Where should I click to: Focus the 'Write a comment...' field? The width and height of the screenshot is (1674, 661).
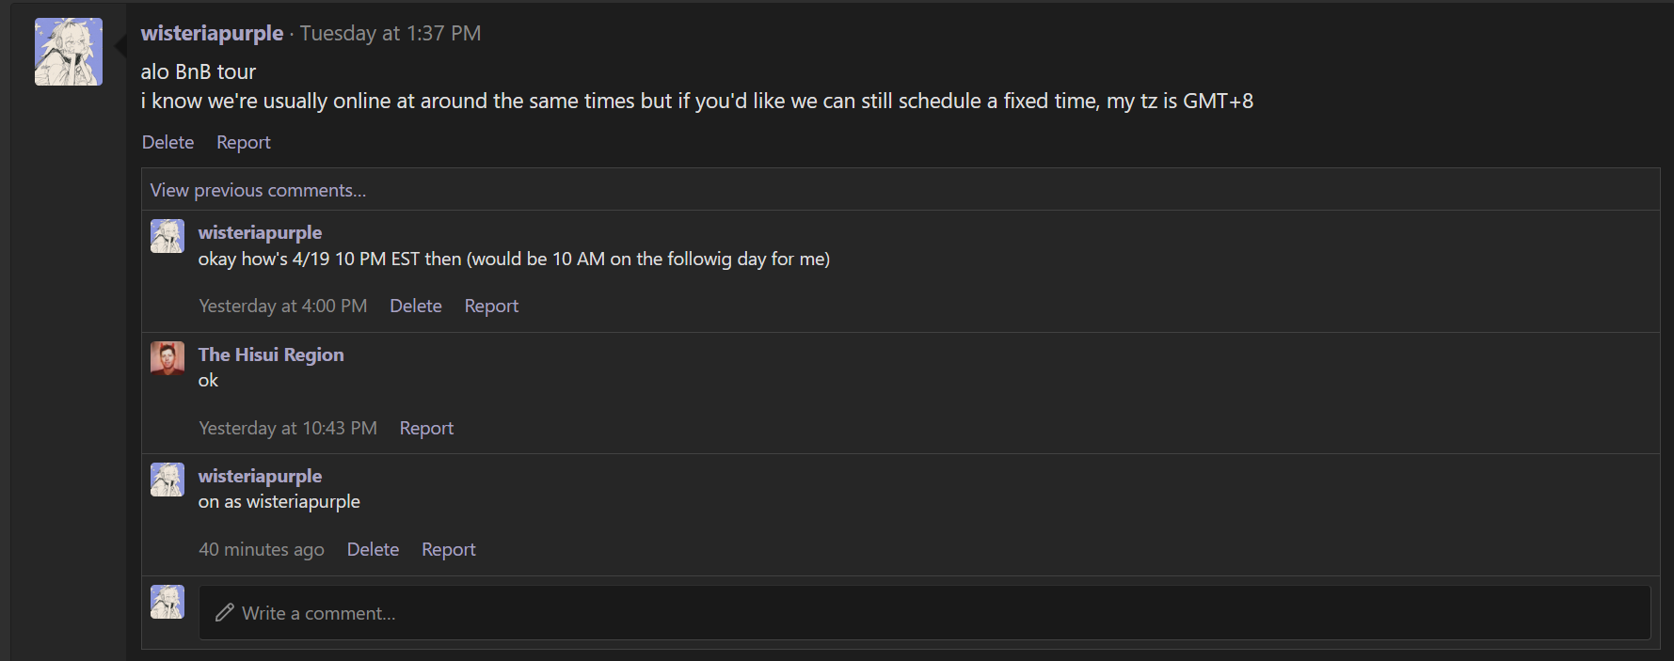click(x=922, y=613)
